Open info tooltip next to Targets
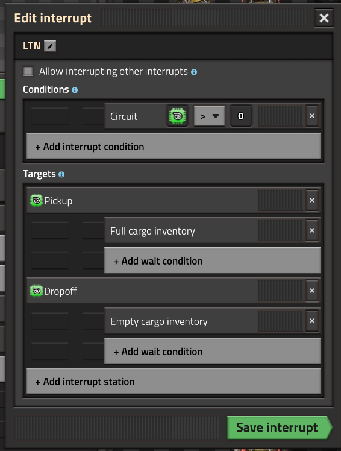Image resolution: width=341 pixels, height=451 pixels. click(61, 174)
